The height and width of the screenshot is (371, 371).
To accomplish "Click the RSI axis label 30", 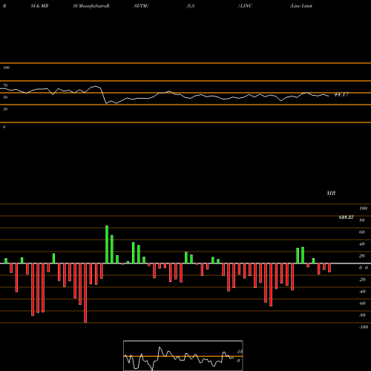I will pos(5,109).
